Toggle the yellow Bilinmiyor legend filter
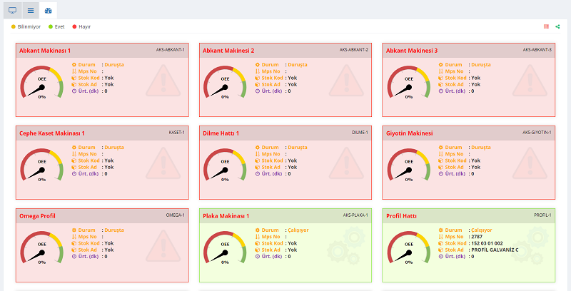 [14, 26]
